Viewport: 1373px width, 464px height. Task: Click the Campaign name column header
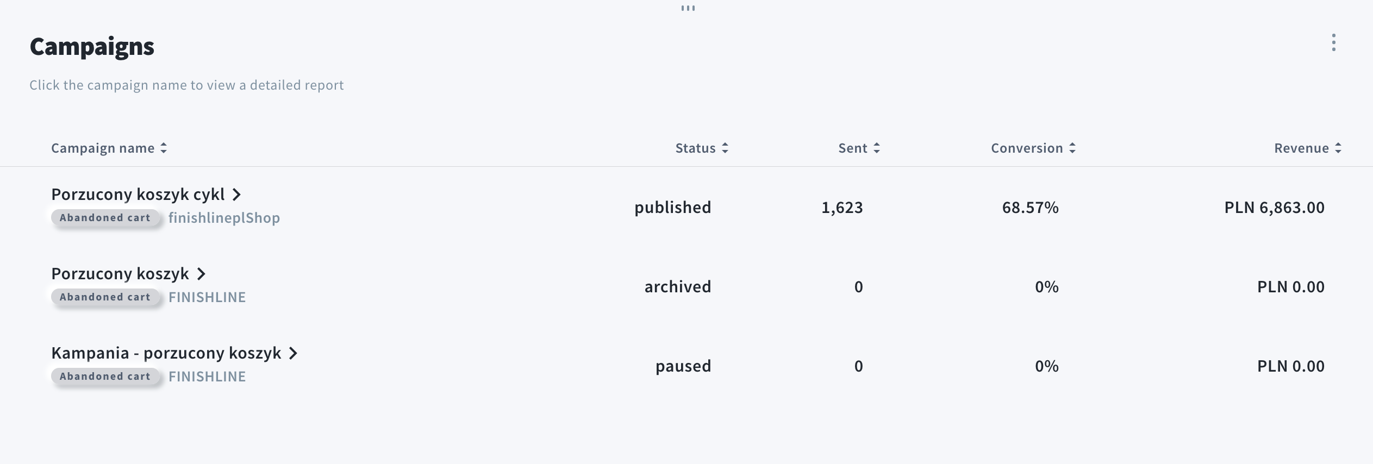point(103,148)
